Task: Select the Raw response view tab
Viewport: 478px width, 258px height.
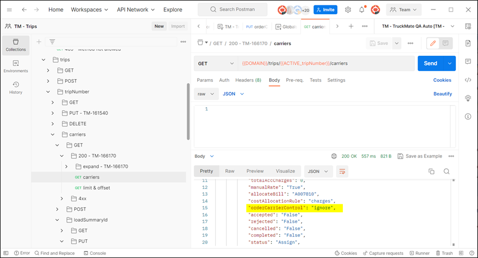Action: point(229,171)
